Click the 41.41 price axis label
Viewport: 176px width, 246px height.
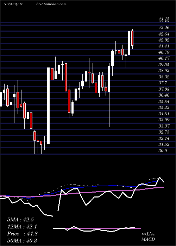point(164,46)
